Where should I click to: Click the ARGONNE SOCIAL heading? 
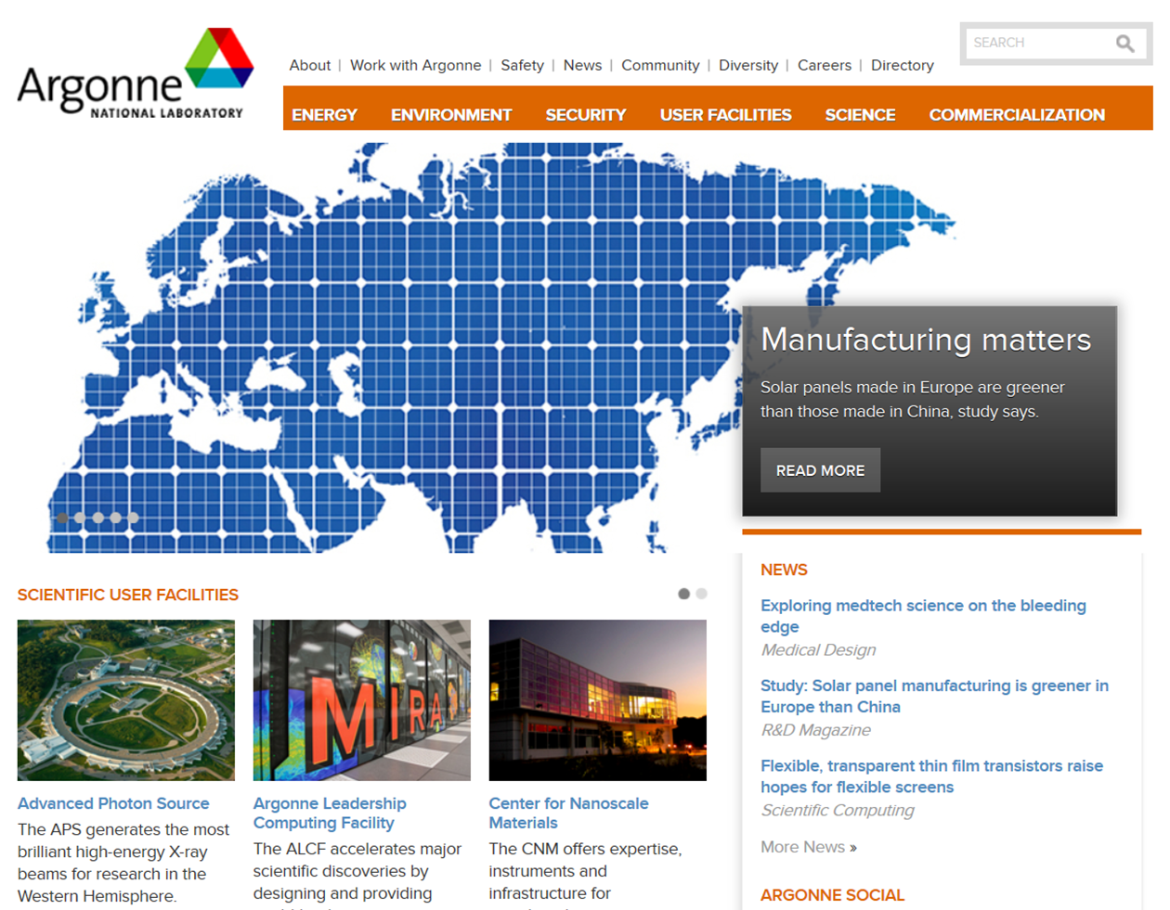(832, 895)
